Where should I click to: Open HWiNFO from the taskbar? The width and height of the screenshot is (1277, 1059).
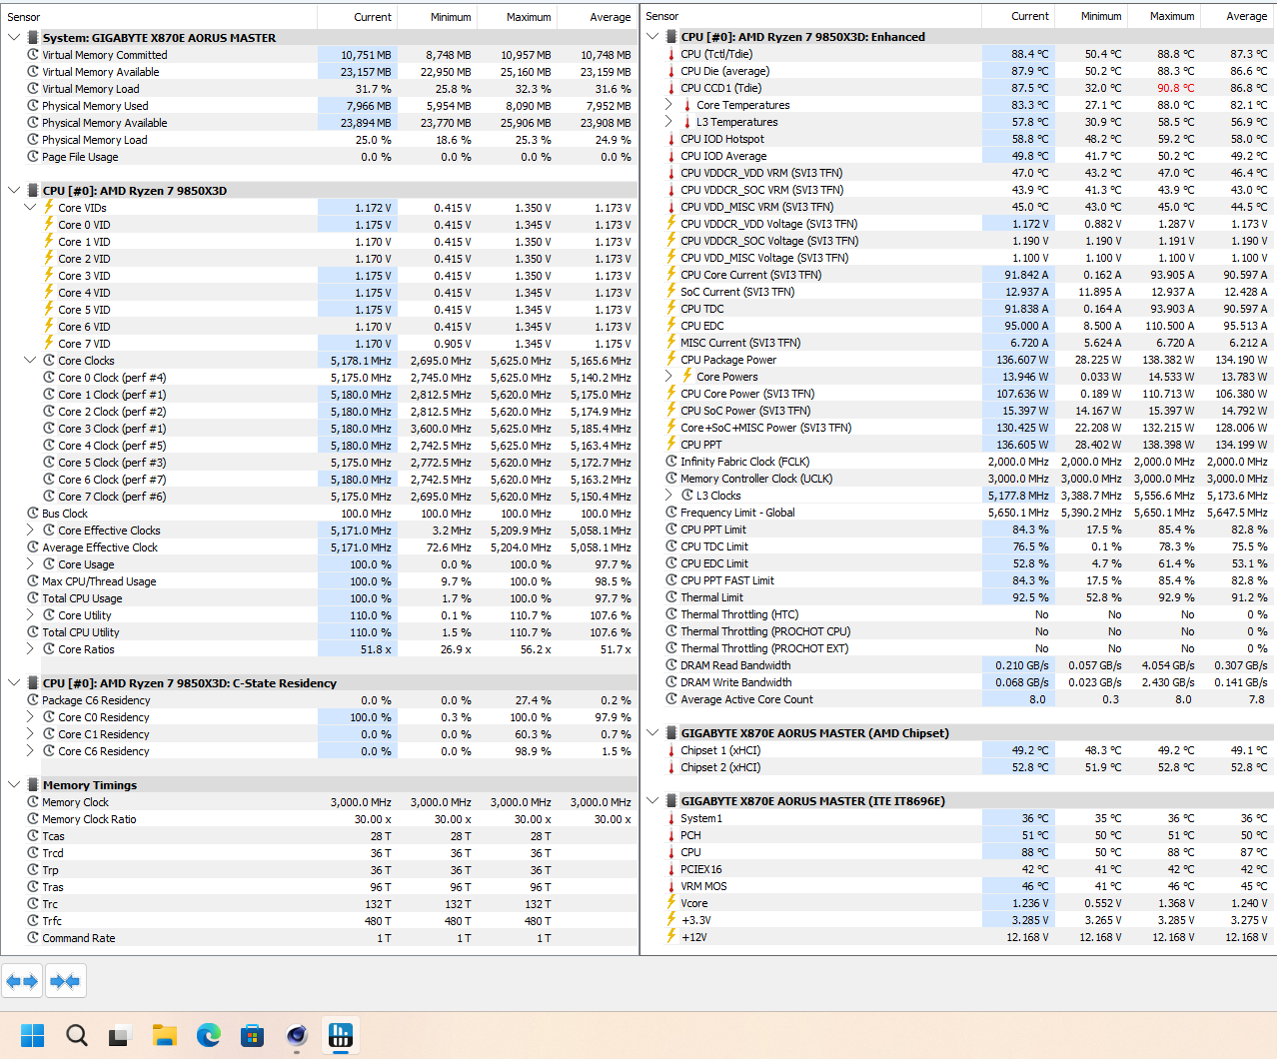coord(341,1035)
